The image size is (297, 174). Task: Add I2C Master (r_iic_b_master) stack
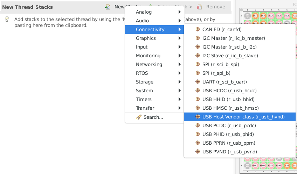click(x=240, y=38)
